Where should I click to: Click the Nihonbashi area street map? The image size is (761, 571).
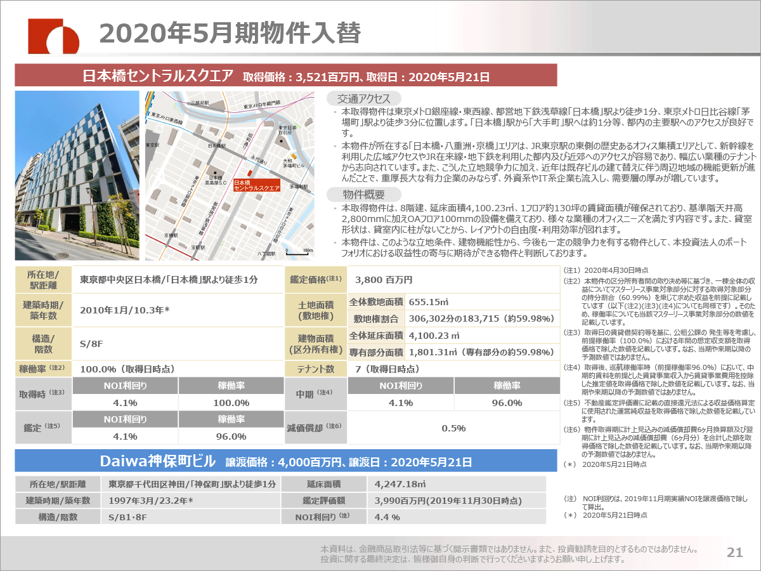(x=230, y=176)
